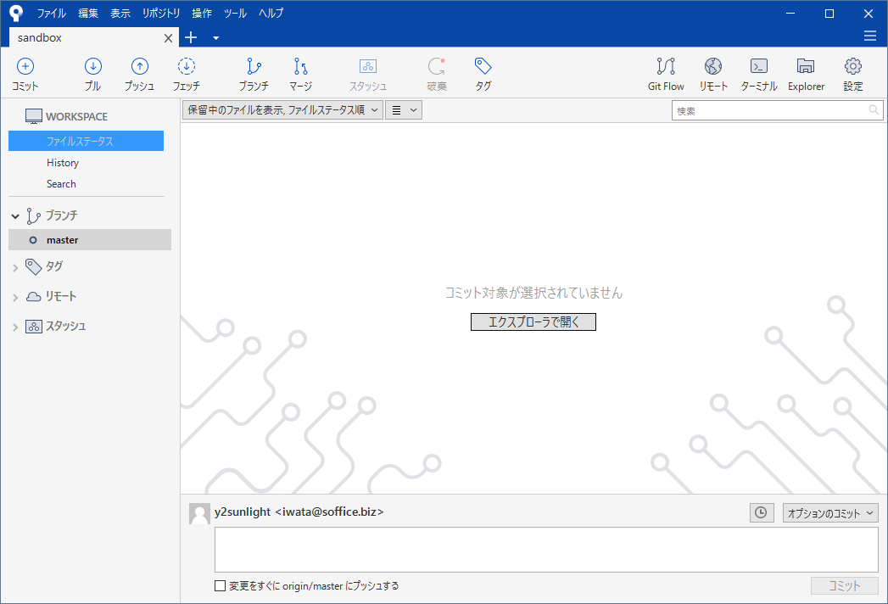Click into the search (検索) field
This screenshot has height=604, width=888.
coord(770,110)
